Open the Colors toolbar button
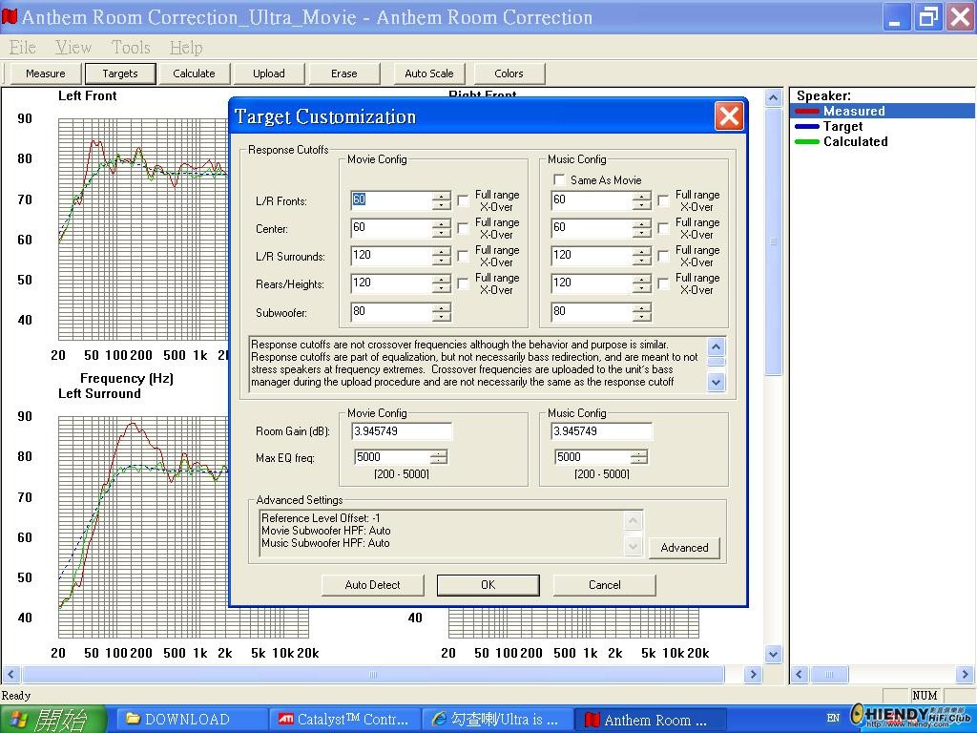This screenshot has height=733, width=977. 509,73
